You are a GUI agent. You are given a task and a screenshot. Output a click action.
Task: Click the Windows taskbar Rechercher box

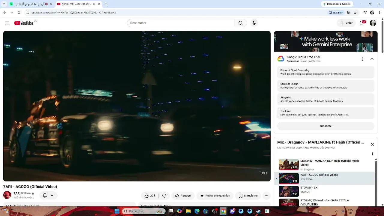[144, 211]
